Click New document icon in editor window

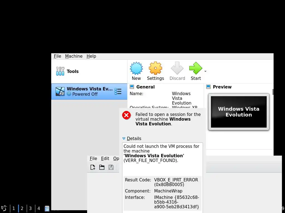pos(93,167)
